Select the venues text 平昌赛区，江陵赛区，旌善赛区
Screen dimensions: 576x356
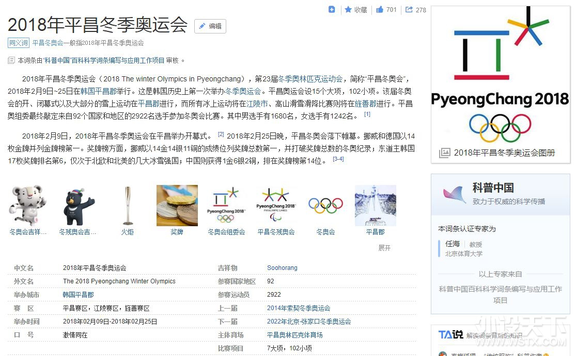click(x=106, y=309)
